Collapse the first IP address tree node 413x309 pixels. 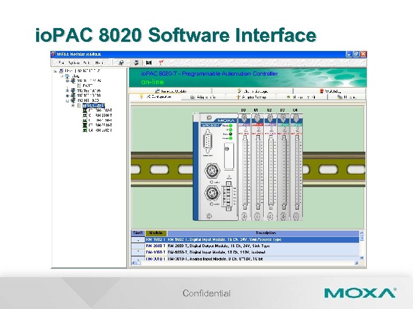coord(68,81)
